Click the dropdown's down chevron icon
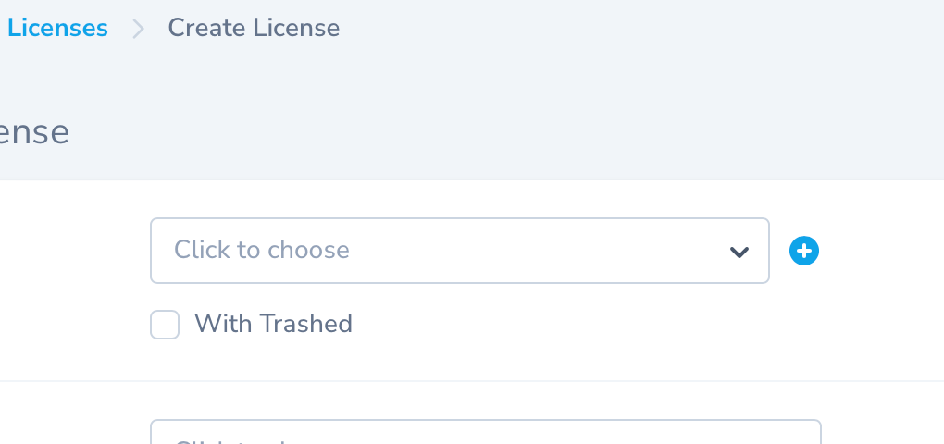944x444 pixels. click(x=739, y=252)
